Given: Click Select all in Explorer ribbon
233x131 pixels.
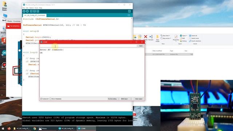Looking at the screenshot, I should click(193, 36).
